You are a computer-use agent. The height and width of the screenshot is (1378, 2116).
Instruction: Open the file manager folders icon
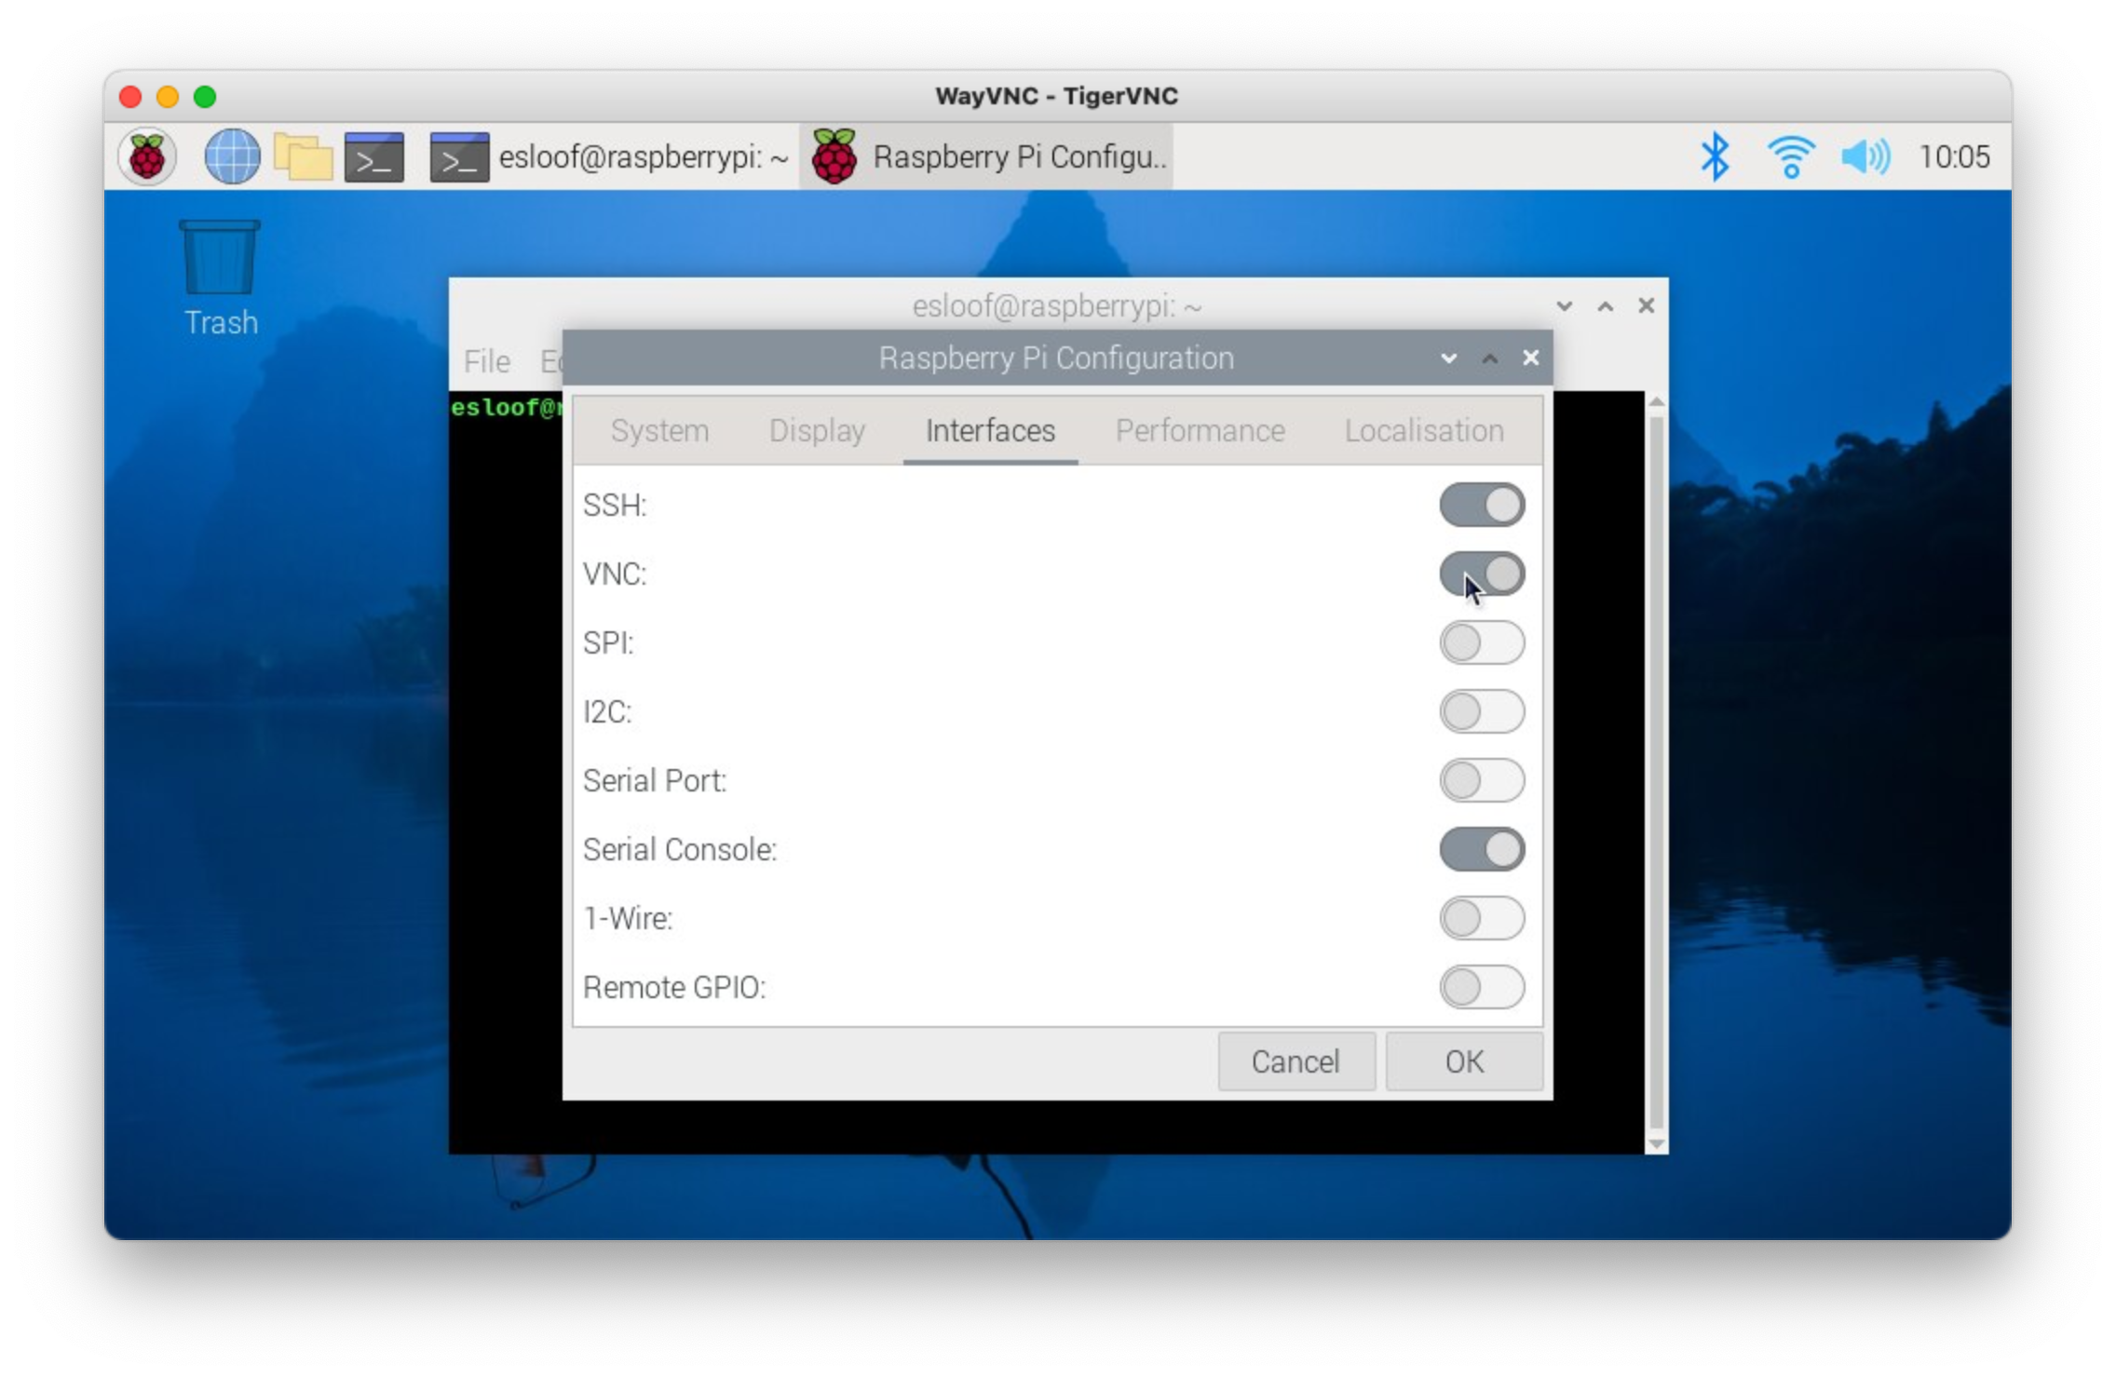[x=303, y=156]
